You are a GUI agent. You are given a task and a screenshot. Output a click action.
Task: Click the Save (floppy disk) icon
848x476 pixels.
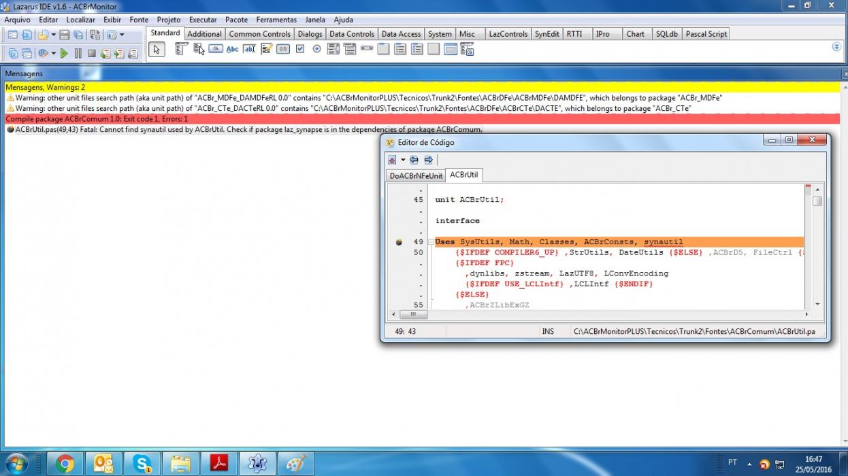pos(65,35)
